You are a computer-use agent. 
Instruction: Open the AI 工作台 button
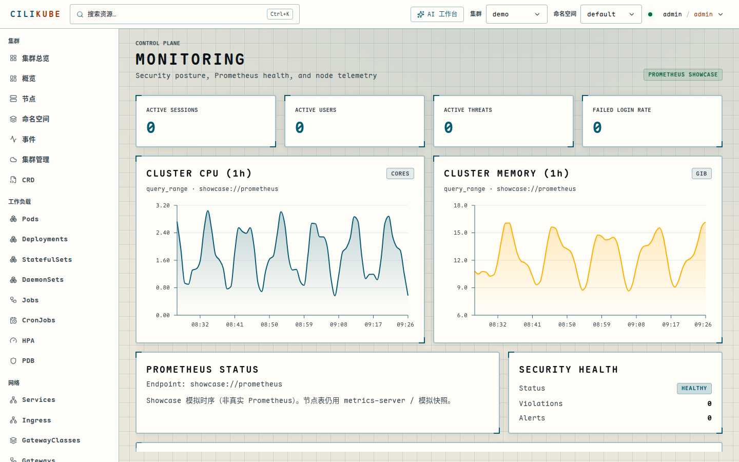(x=437, y=14)
